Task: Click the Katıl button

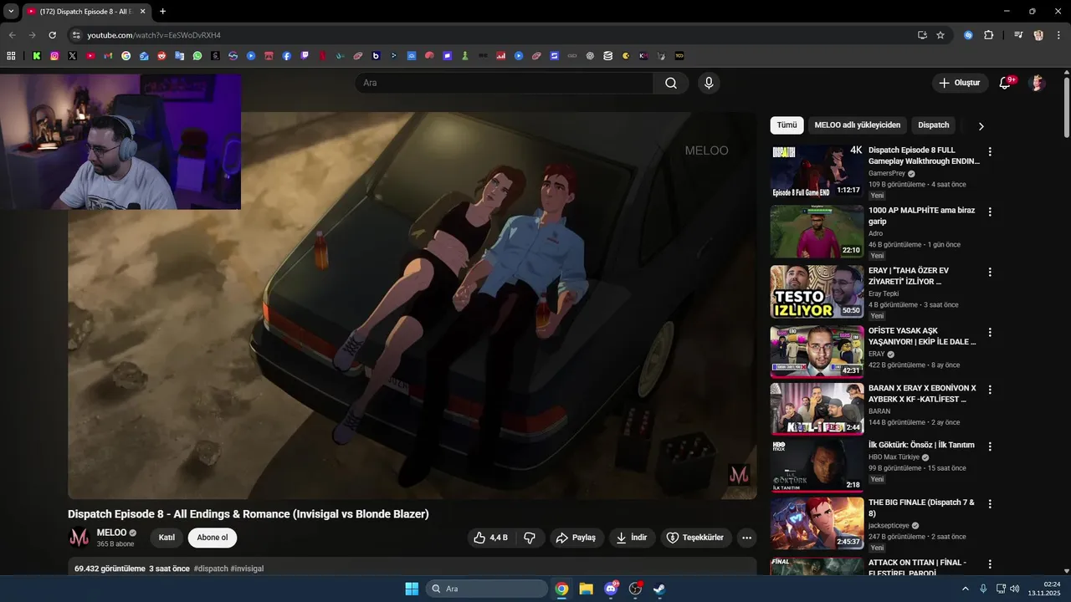Action: click(x=167, y=538)
